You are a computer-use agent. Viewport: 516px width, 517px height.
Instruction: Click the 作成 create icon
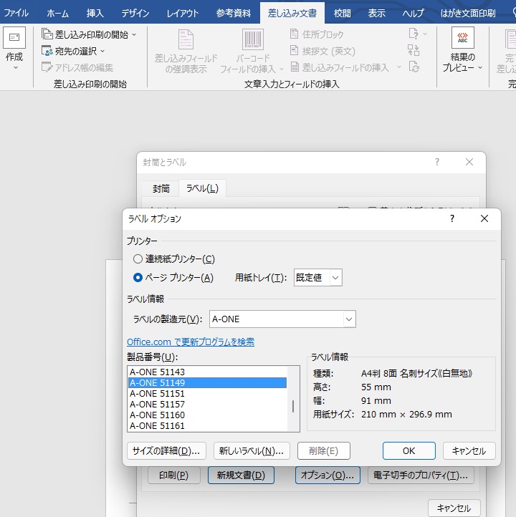14,37
